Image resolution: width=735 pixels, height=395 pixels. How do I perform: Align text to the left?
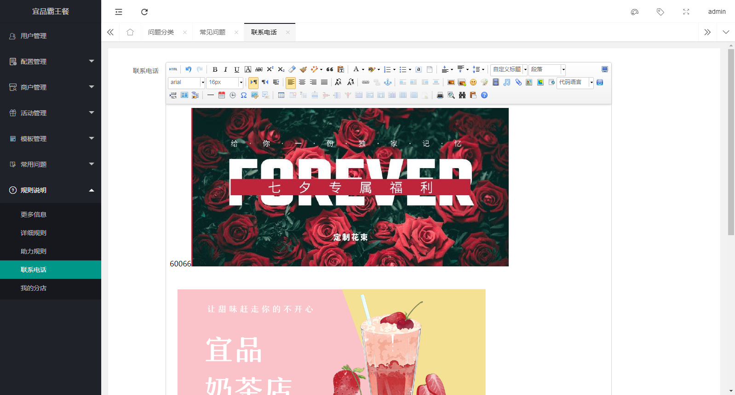[291, 82]
